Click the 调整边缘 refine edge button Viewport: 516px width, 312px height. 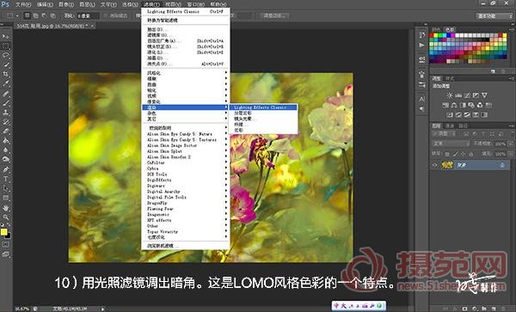point(274,15)
